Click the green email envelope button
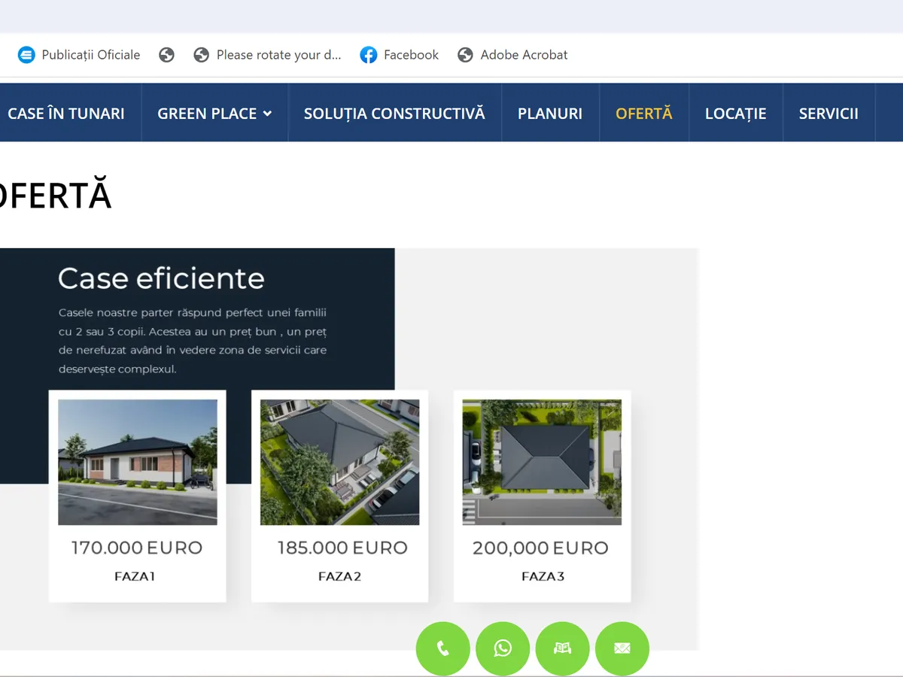Screen dimensions: 903x677 (x=622, y=648)
